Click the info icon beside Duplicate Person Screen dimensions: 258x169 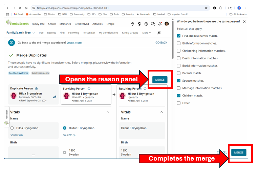tap(37, 88)
